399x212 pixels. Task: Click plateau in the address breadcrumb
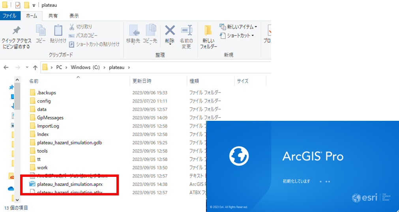[116, 68]
